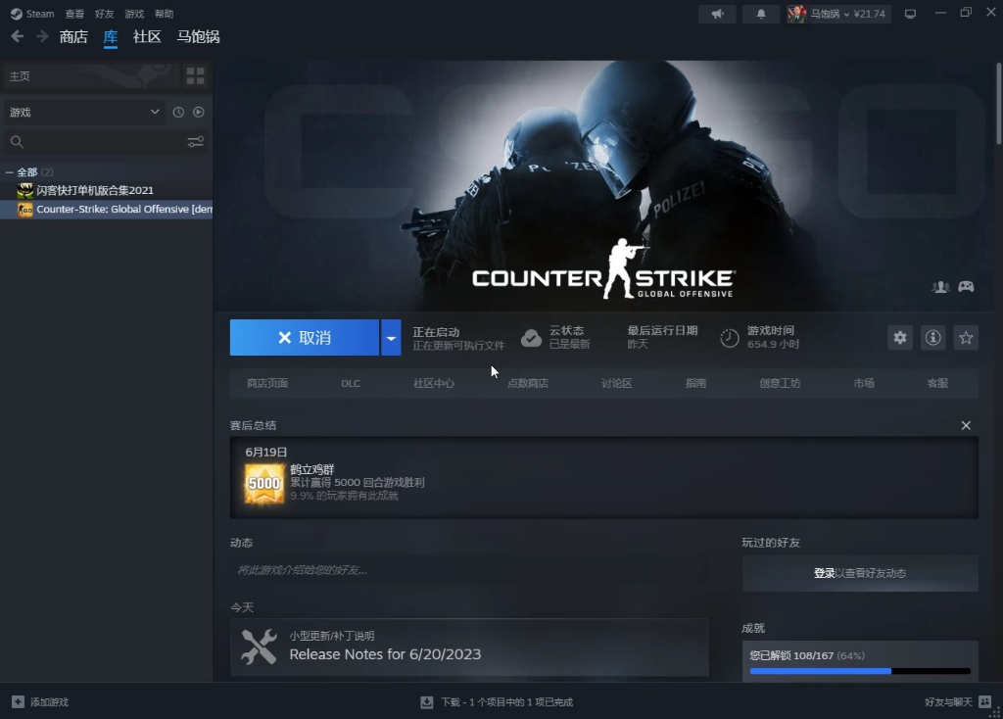1003x719 pixels.
Task: Switch to the DLC tab
Action: click(351, 383)
